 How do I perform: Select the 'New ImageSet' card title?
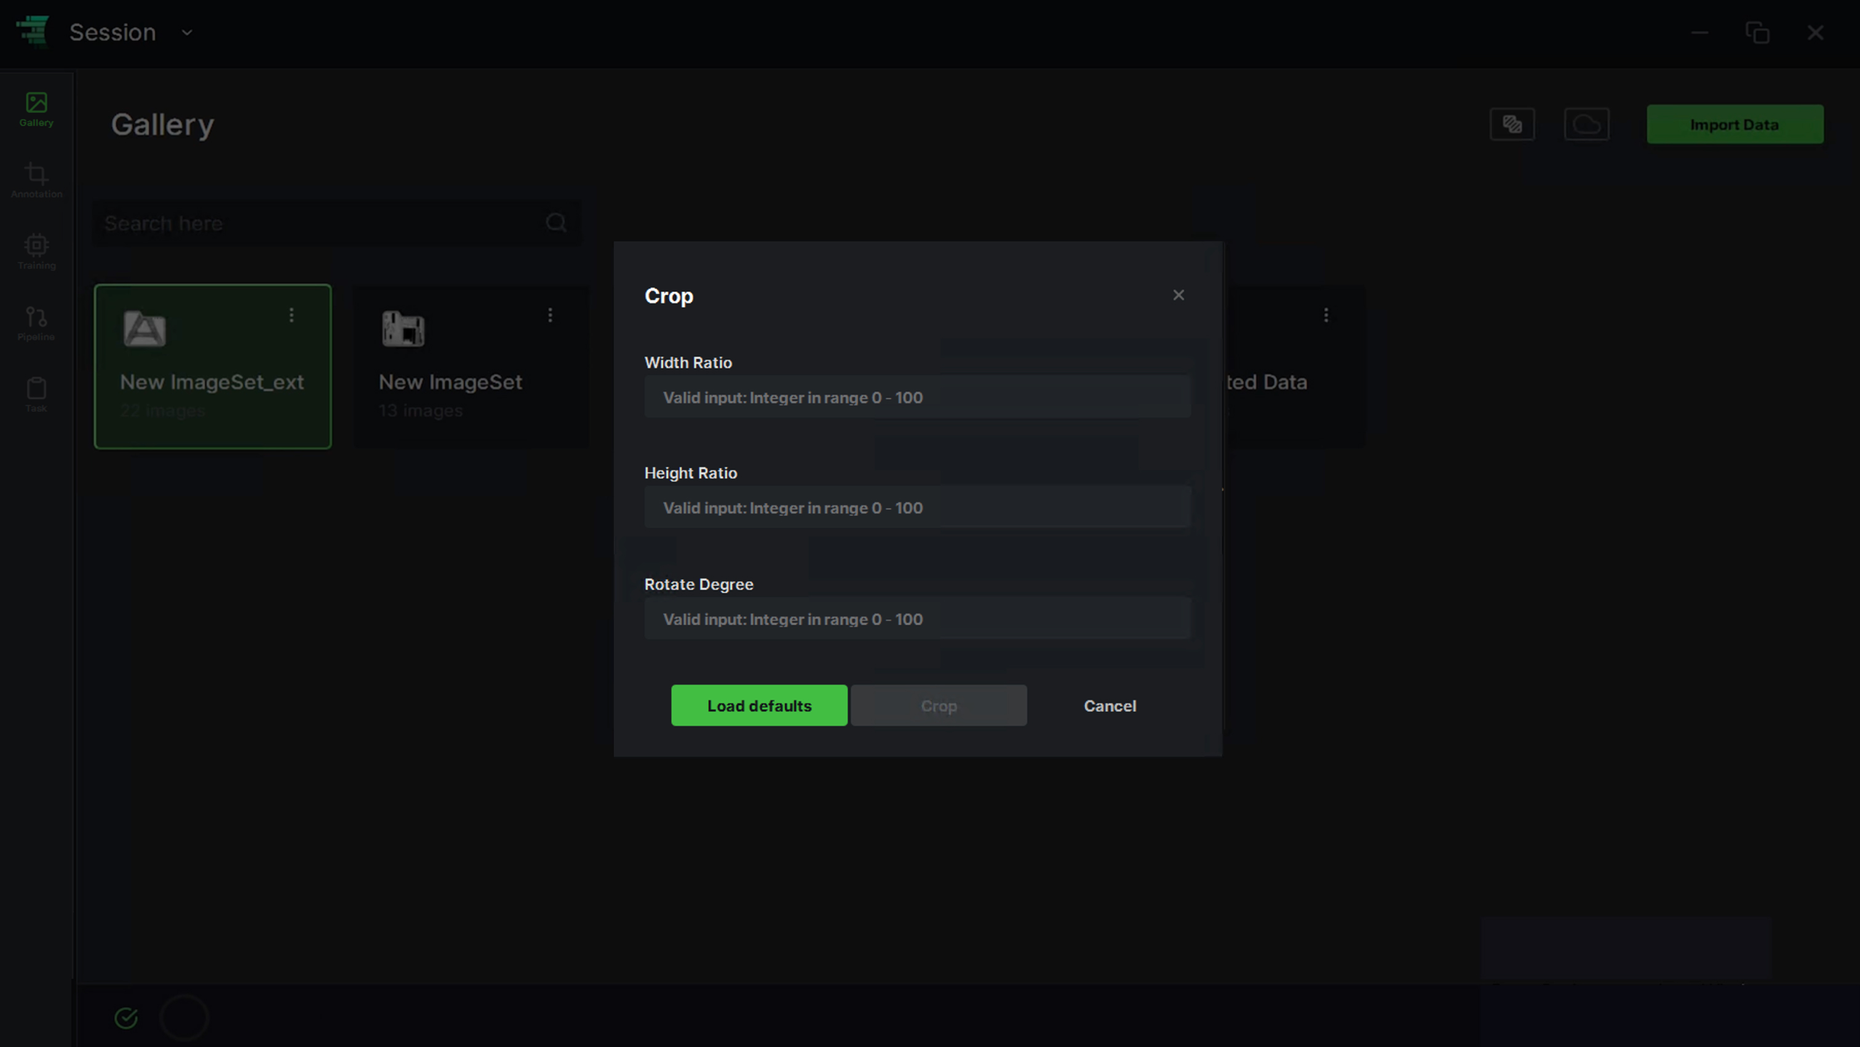point(450,381)
